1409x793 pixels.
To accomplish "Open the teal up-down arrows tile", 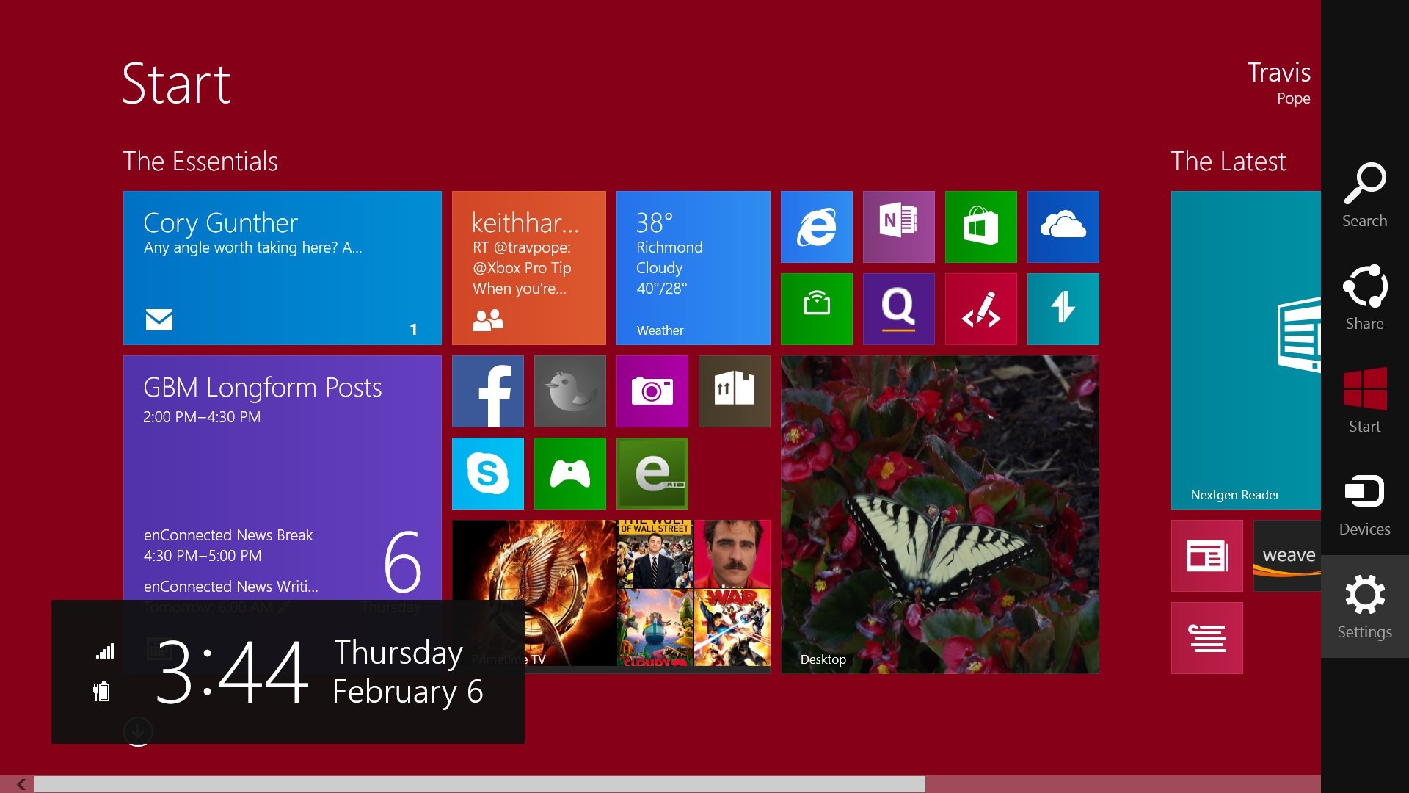I will (1063, 309).
